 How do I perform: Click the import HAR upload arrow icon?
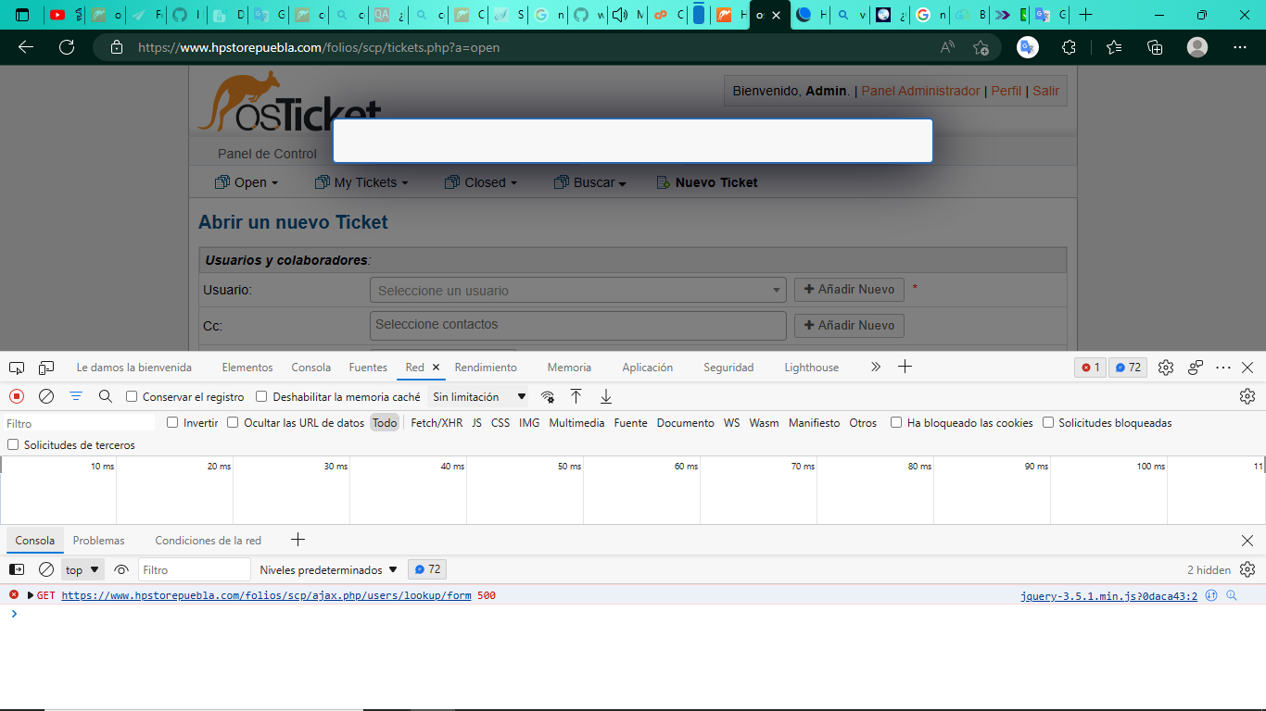(576, 396)
